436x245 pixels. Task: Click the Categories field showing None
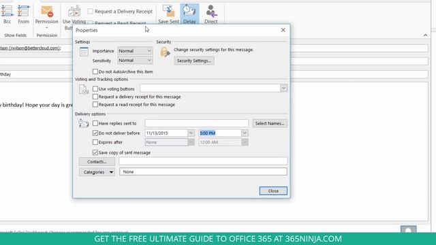[203, 171]
